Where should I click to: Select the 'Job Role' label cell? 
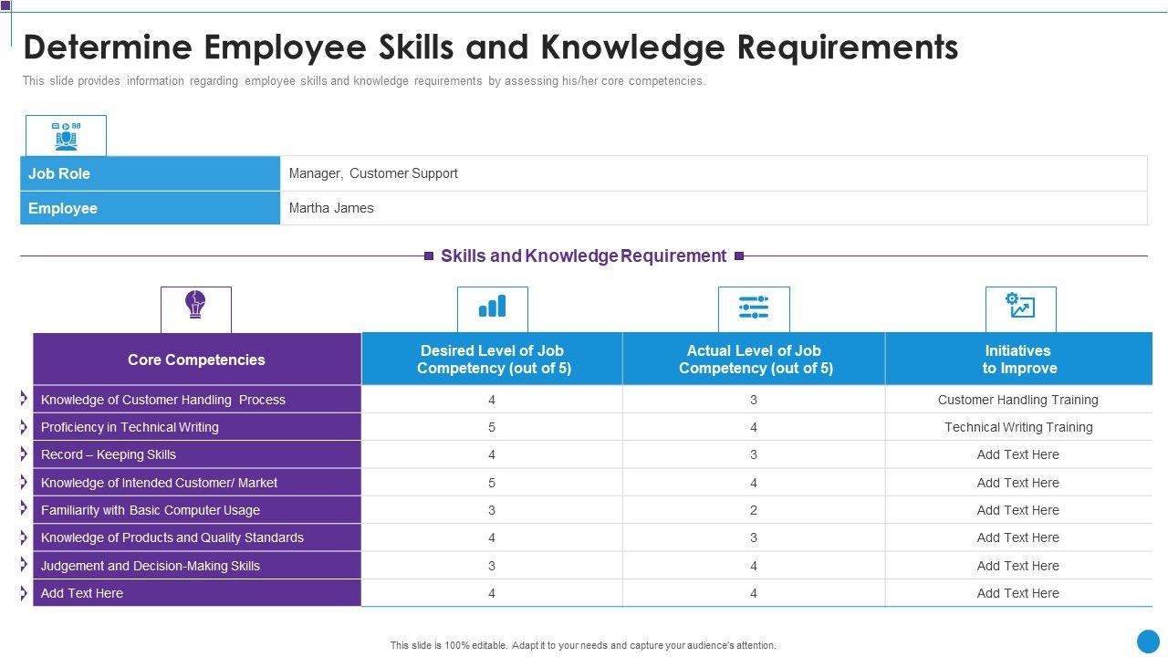tap(151, 173)
